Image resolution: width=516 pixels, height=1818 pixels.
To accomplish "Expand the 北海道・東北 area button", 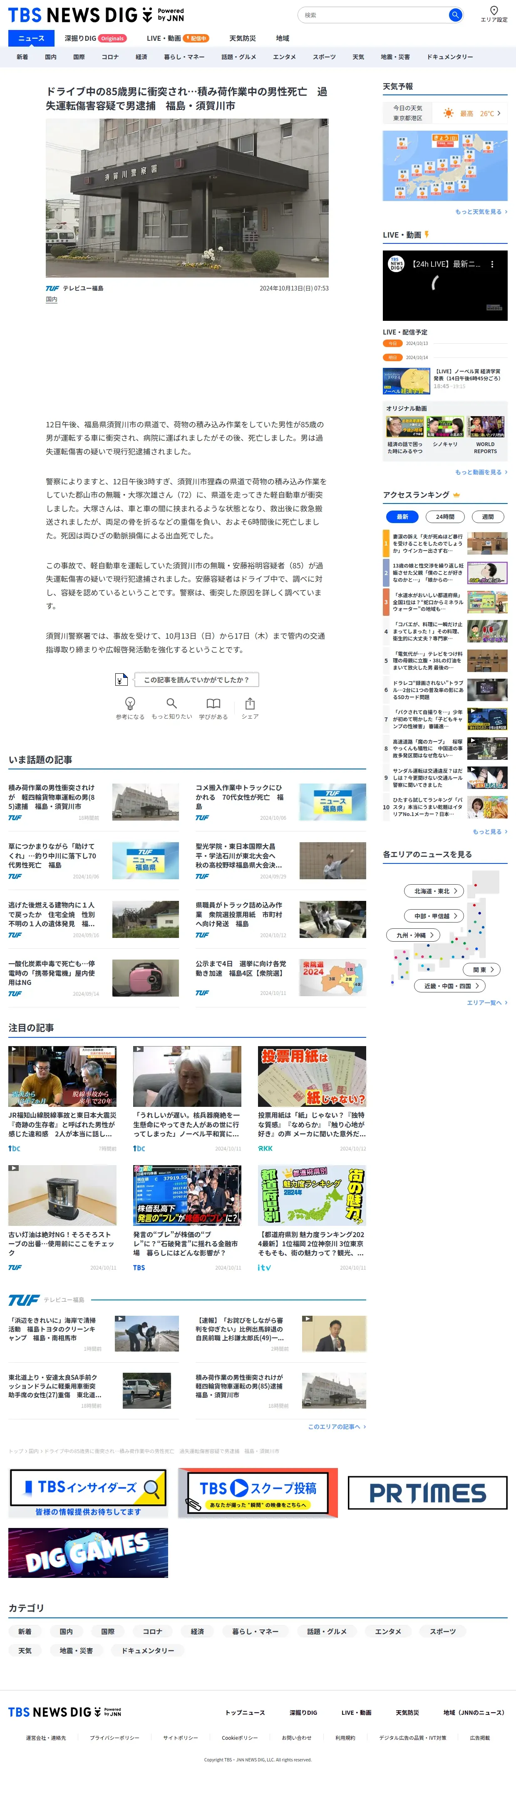I will (x=434, y=890).
